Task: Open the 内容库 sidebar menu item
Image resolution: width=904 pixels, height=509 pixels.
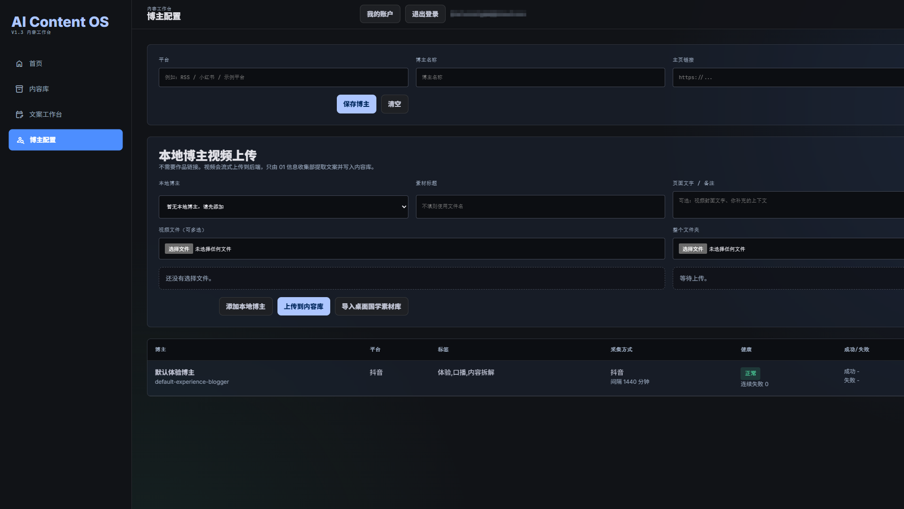Action: [x=65, y=89]
